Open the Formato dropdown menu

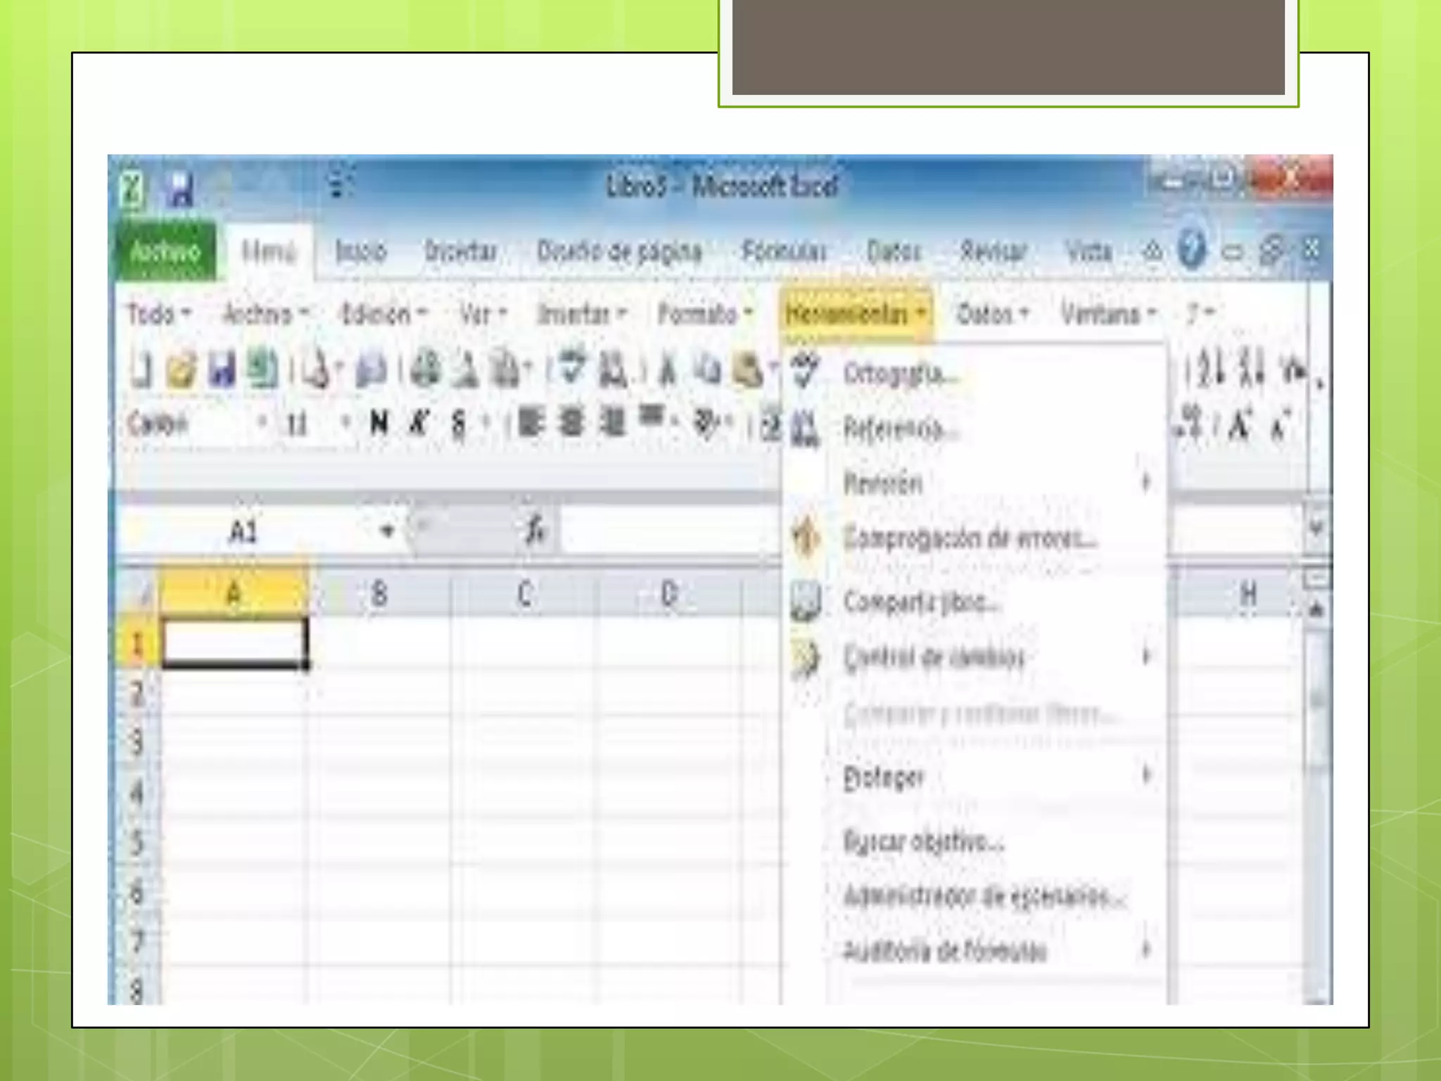[x=704, y=314]
